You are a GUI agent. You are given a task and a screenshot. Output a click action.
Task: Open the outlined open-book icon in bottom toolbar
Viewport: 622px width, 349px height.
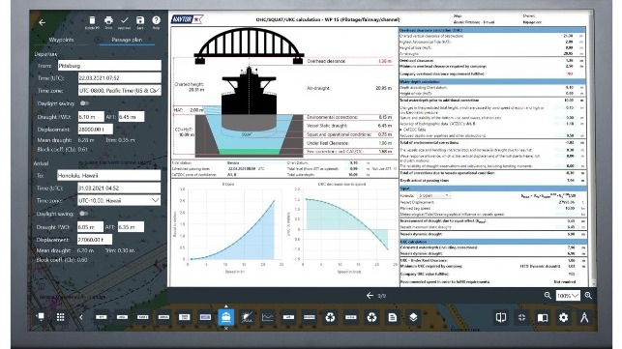pyautogui.click(x=501, y=317)
